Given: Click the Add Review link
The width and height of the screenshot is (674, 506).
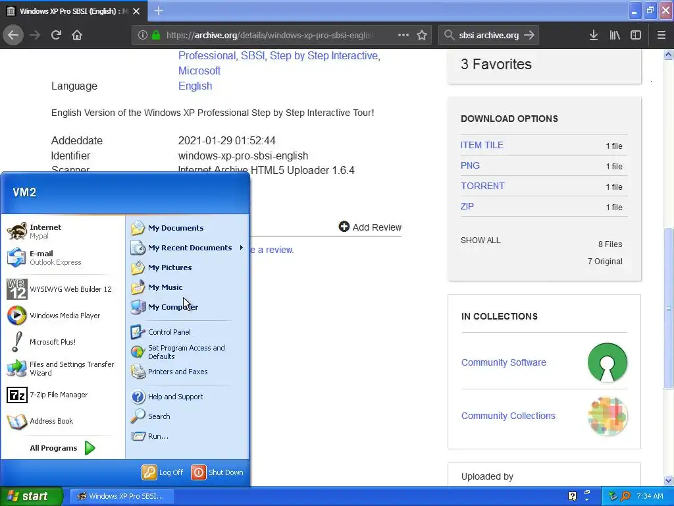Looking at the screenshot, I should click(x=370, y=227).
